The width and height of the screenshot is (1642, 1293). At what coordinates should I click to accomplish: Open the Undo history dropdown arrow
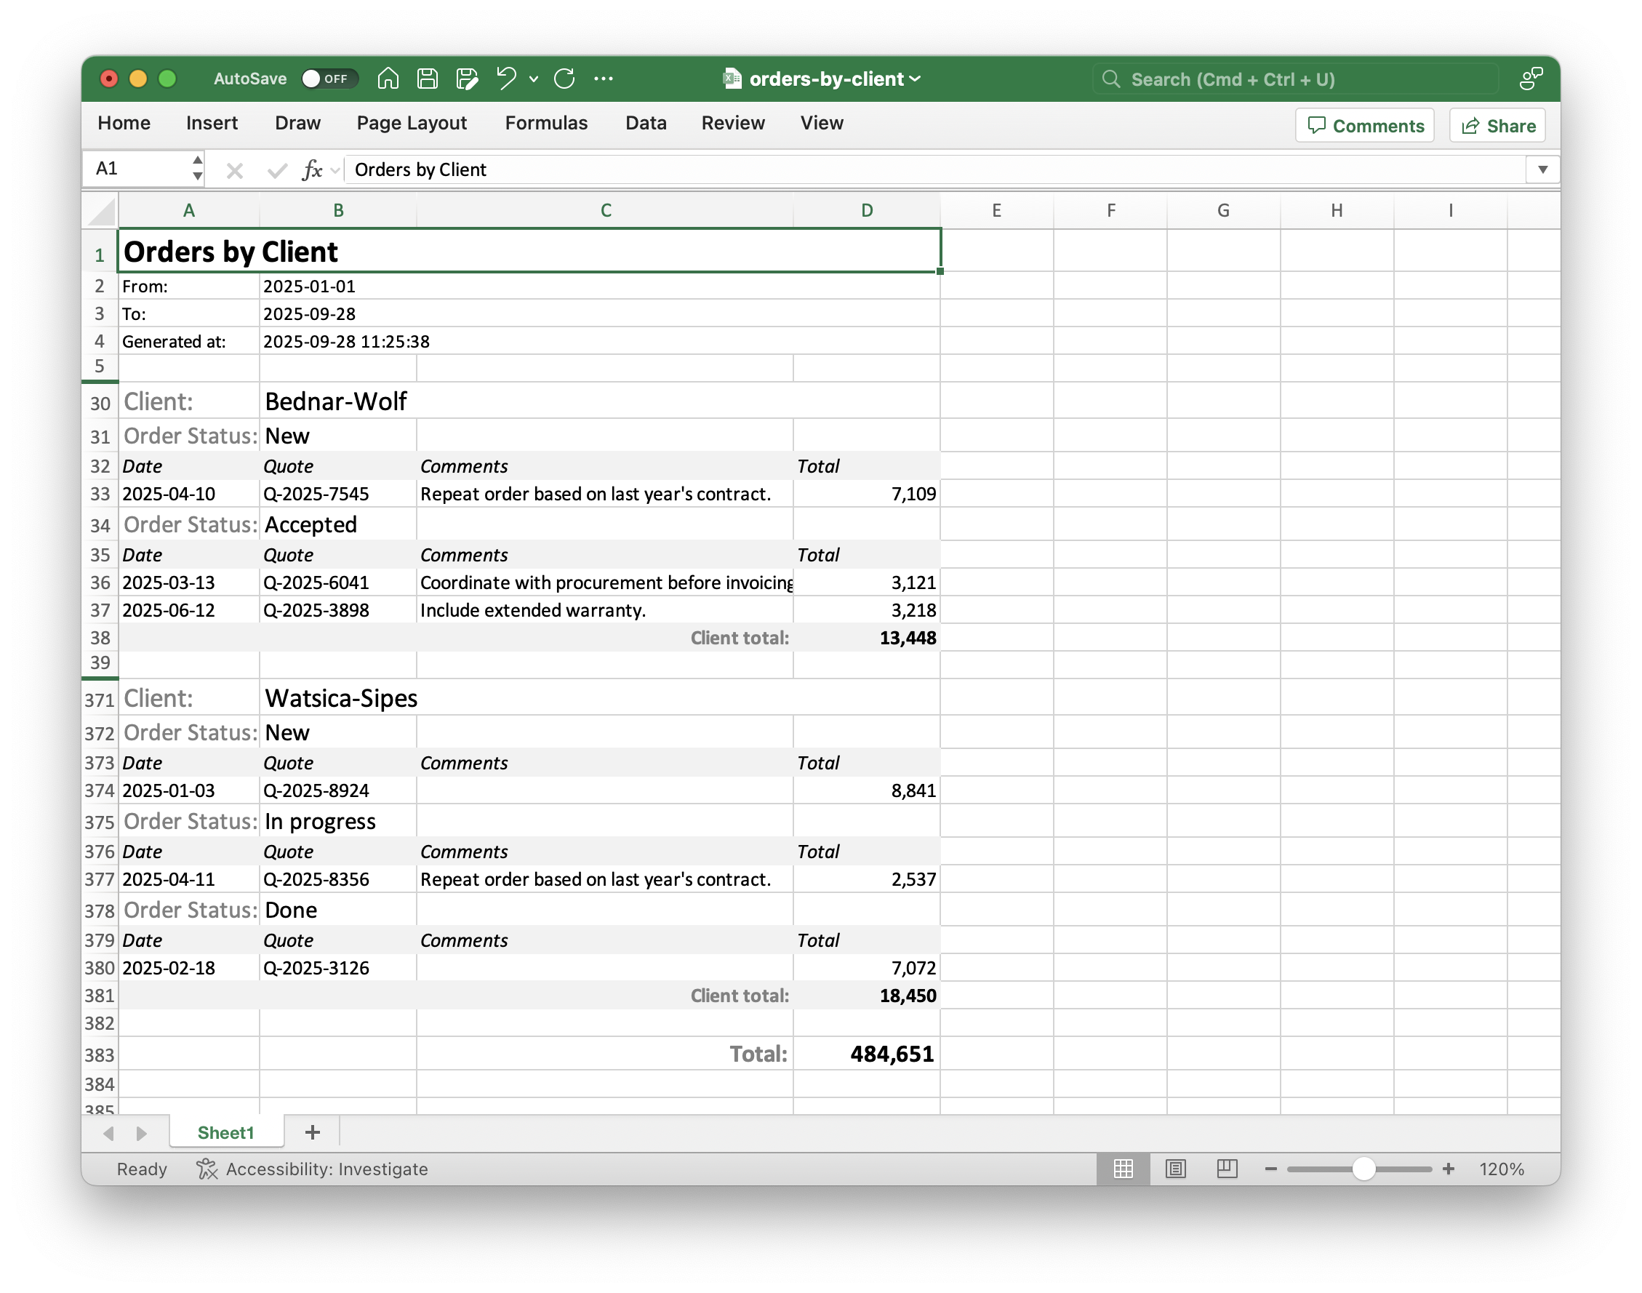(534, 79)
